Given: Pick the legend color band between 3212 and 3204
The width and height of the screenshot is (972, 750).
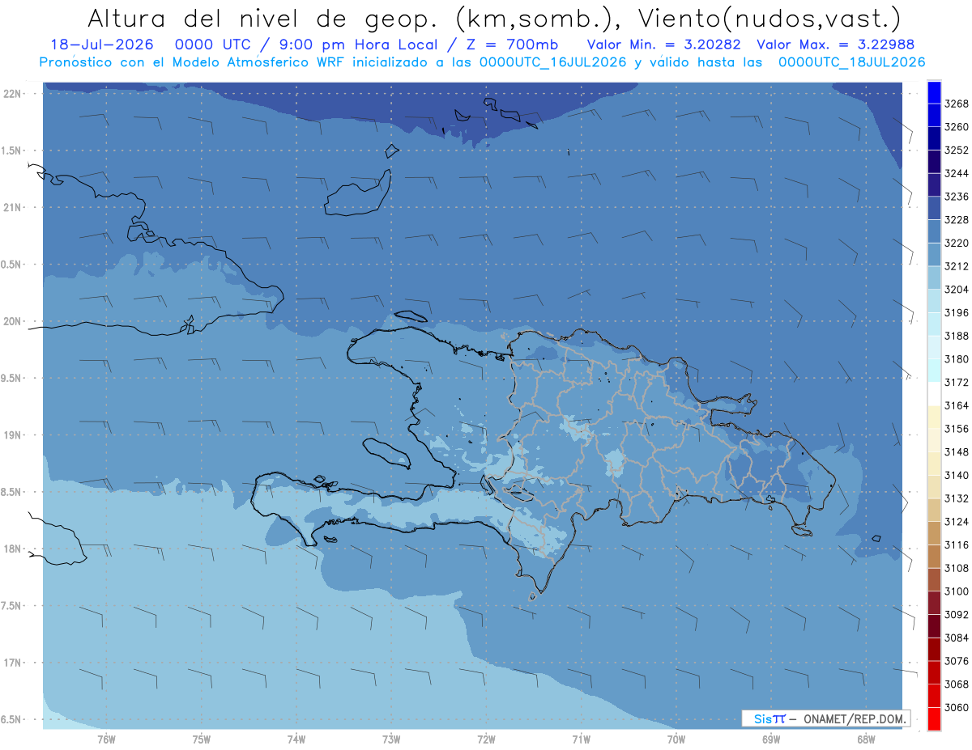Looking at the screenshot, I should [x=934, y=278].
